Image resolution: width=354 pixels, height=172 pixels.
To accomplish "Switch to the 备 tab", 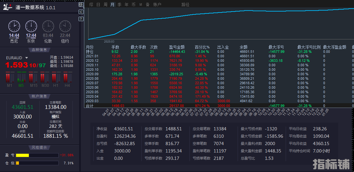I will 147,4.
